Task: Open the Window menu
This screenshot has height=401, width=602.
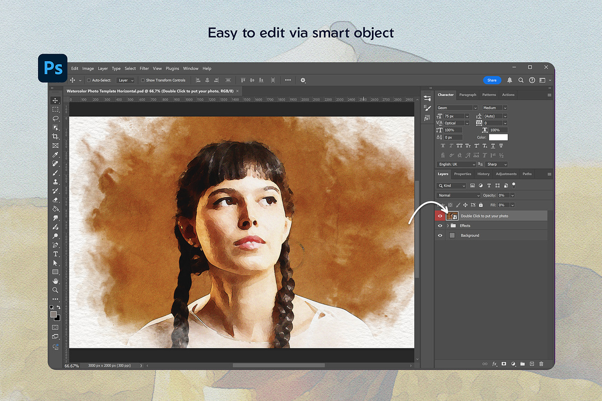Action: pos(191,69)
